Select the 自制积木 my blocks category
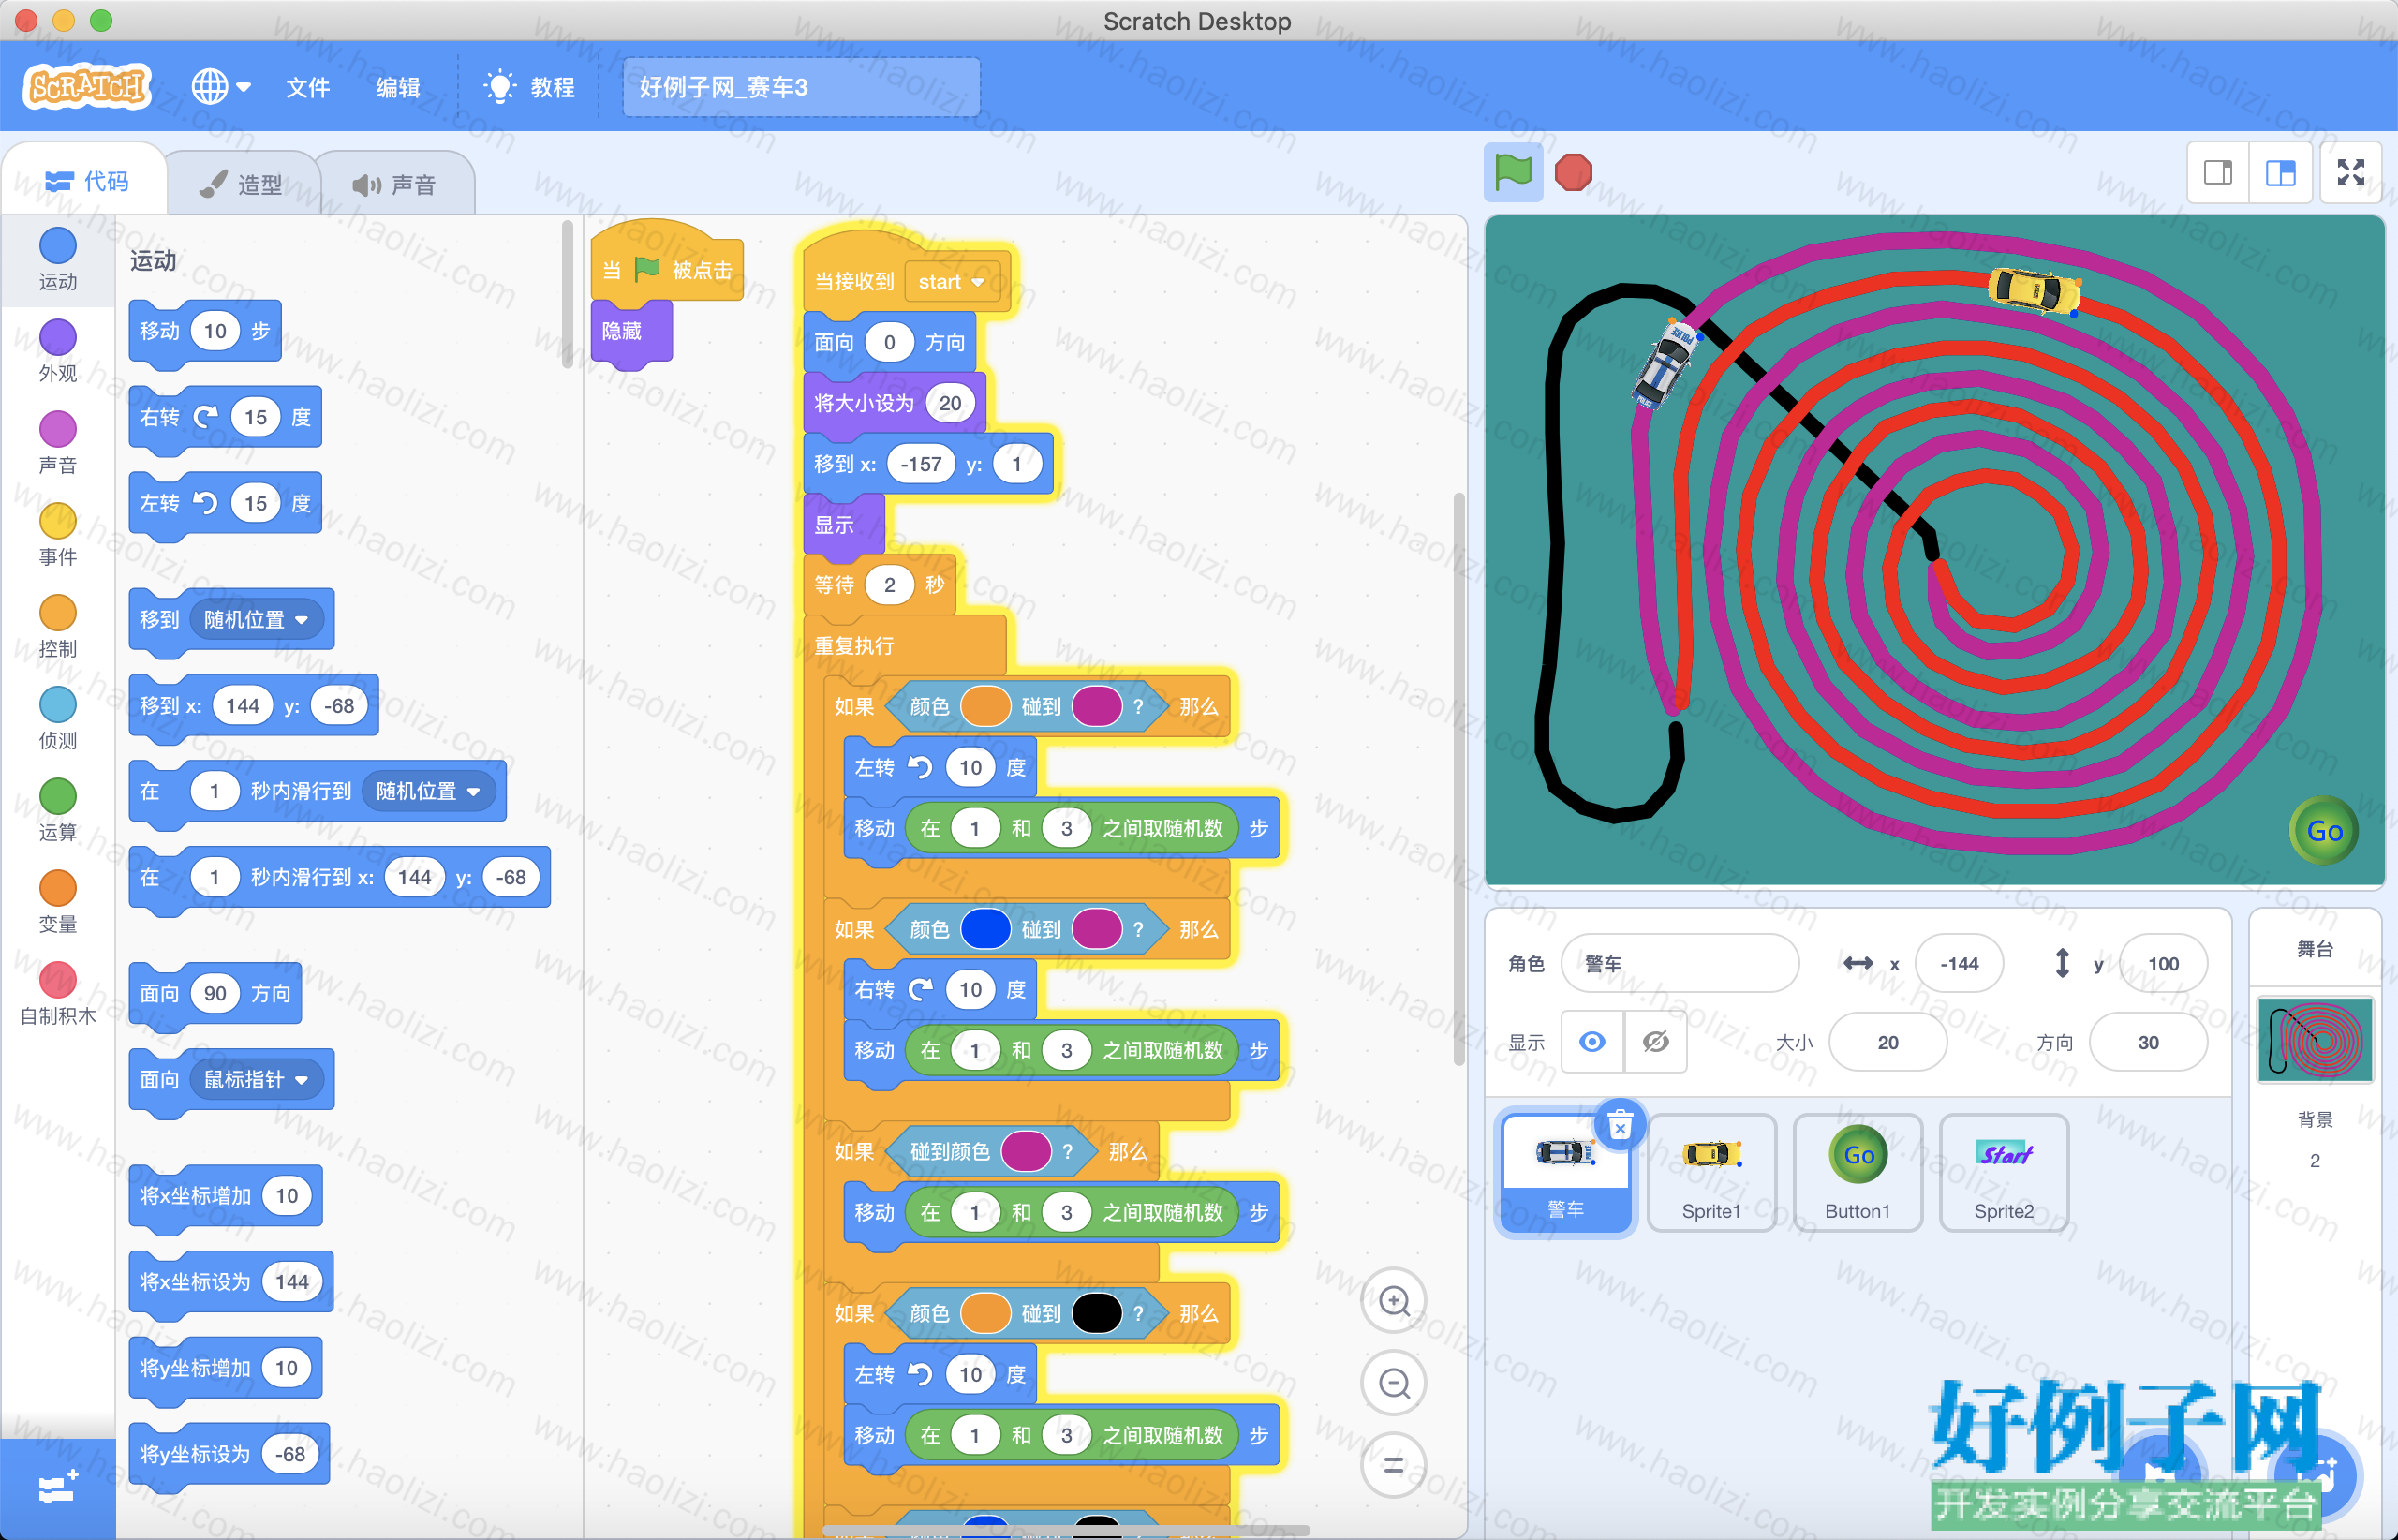The height and width of the screenshot is (1540, 2398). click(58, 995)
